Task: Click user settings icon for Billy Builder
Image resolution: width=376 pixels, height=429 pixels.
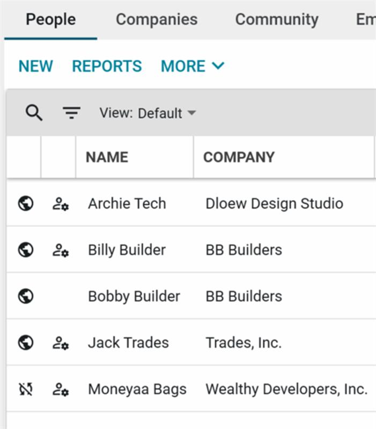Action: [x=60, y=250]
